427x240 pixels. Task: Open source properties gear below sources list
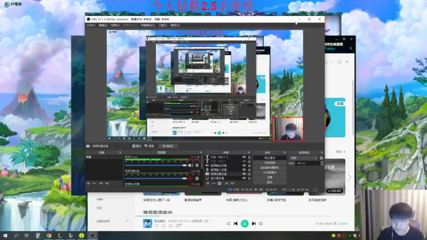coord(219,183)
